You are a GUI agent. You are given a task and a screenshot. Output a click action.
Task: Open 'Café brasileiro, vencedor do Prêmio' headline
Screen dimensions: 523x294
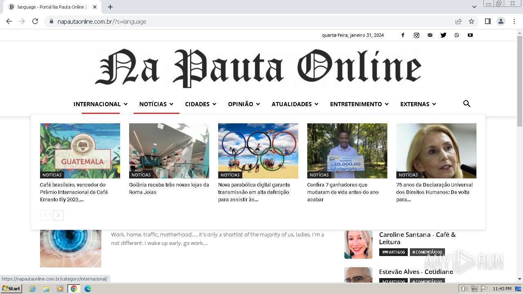point(74,192)
